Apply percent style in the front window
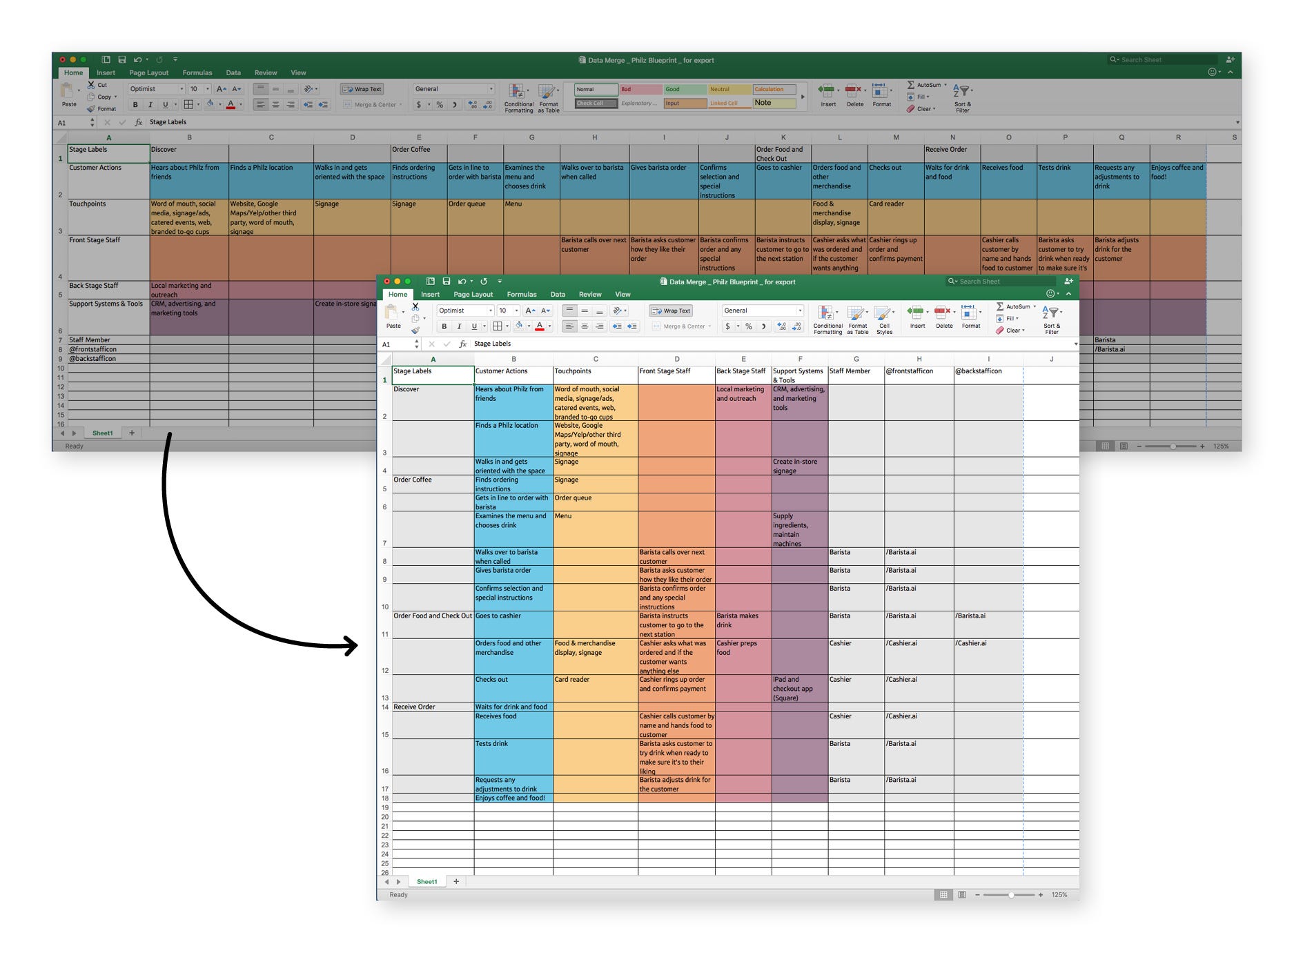This screenshot has height=953, width=1294. click(749, 326)
